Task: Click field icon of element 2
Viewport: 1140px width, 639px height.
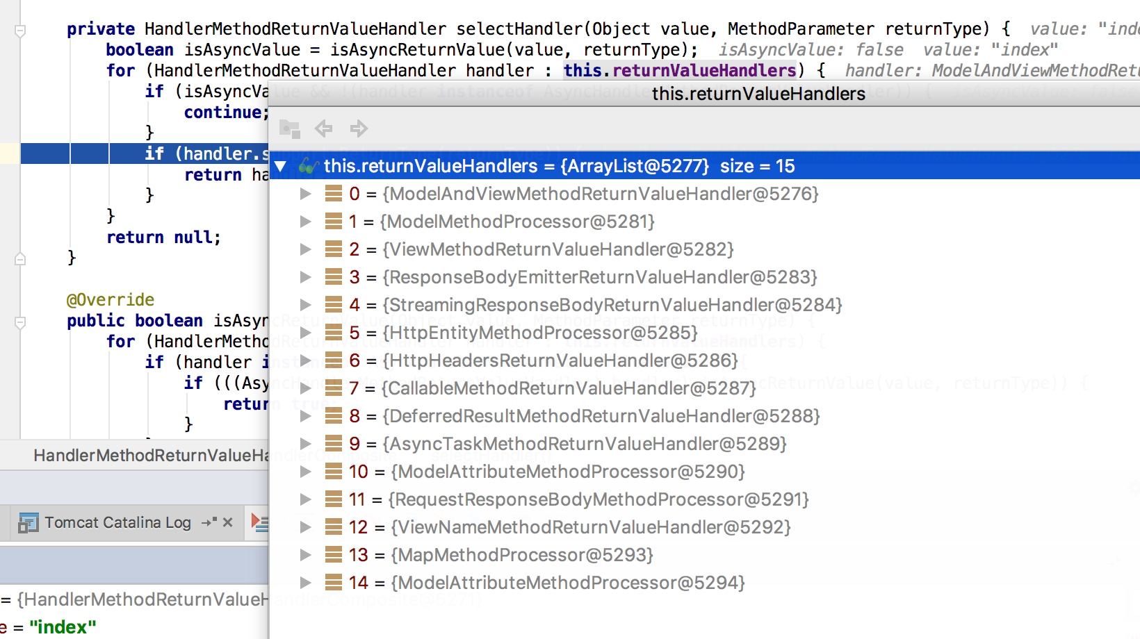Action: [x=334, y=249]
